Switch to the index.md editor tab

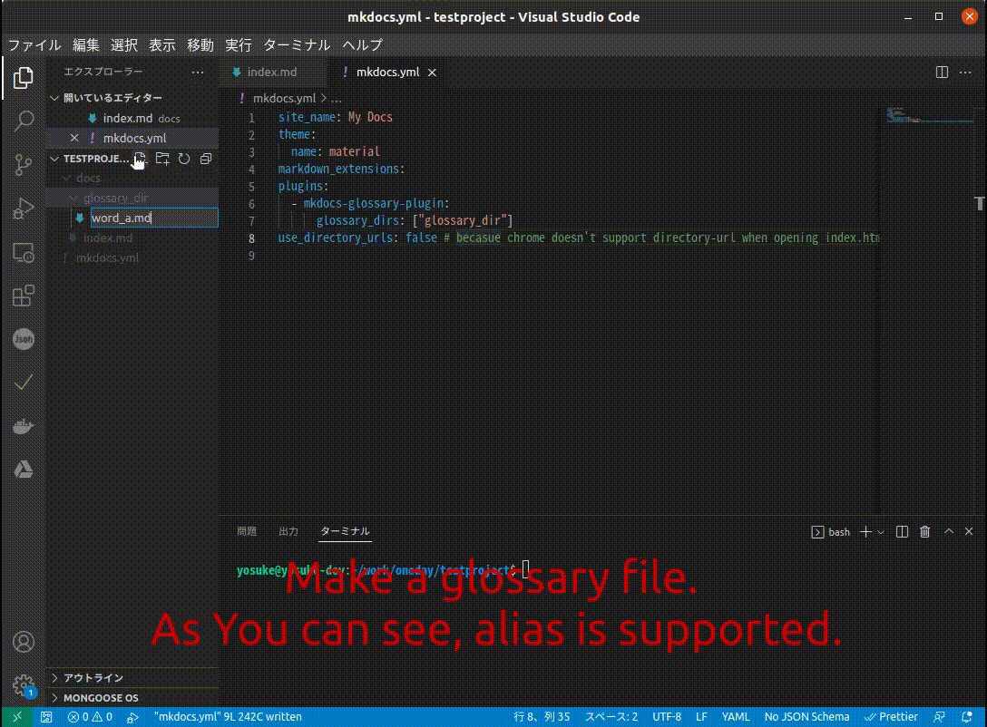click(x=272, y=73)
